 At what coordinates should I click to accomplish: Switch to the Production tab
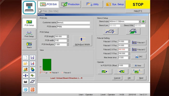[70, 4]
